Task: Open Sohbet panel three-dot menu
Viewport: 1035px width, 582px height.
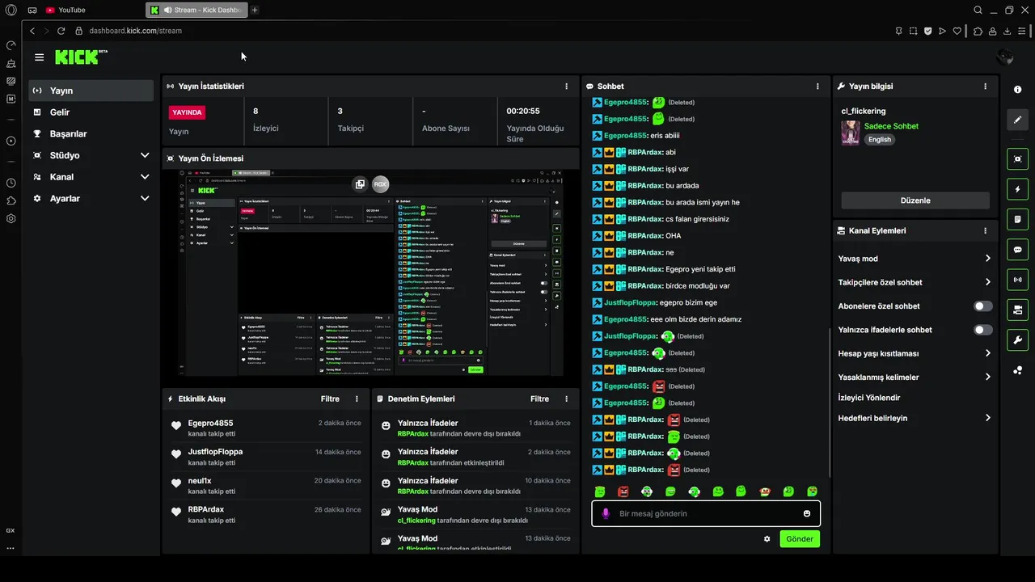Action: [x=817, y=86]
